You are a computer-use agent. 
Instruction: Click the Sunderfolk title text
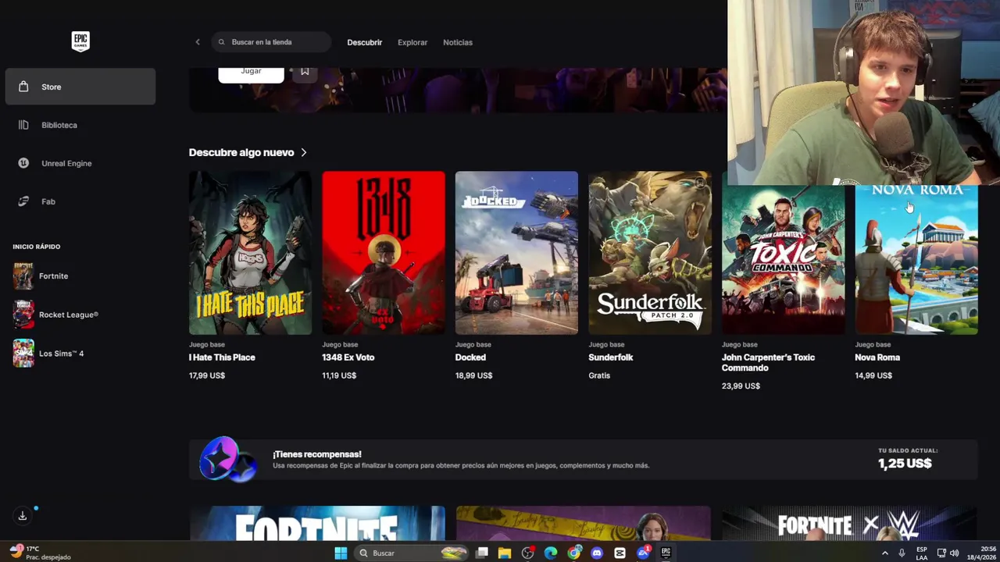(611, 357)
